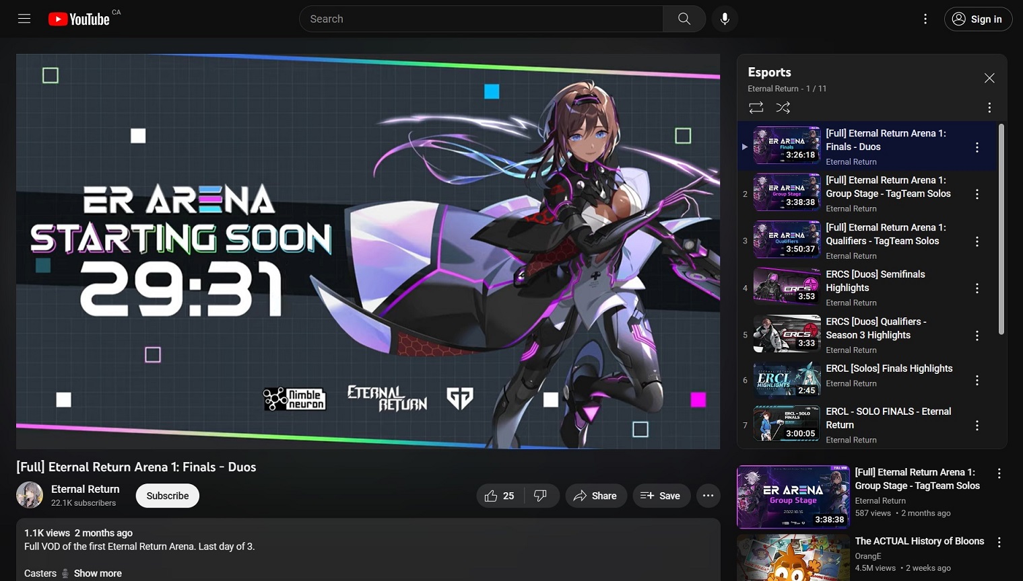The image size is (1023, 581).
Task: Open options for ERCL - SOLO FINALS item
Action: 977,426
